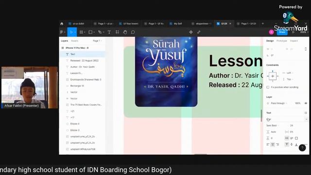Open text styles four-dot icon
The image size is (311, 175).
click(306, 113)
